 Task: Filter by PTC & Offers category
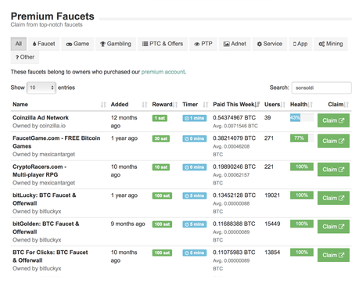(163, 44)
